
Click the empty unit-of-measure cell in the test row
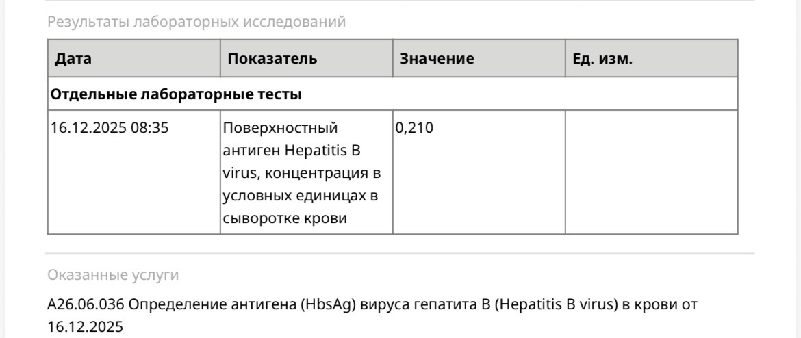click(651, 172)
